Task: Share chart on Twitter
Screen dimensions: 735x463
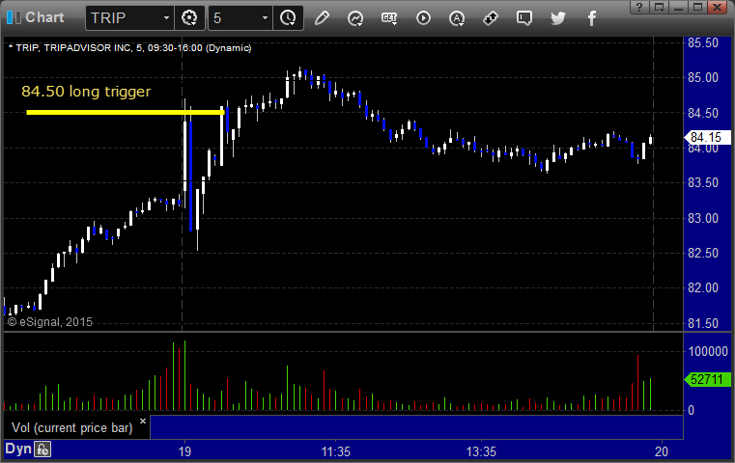Action: [x=558, y=18]
